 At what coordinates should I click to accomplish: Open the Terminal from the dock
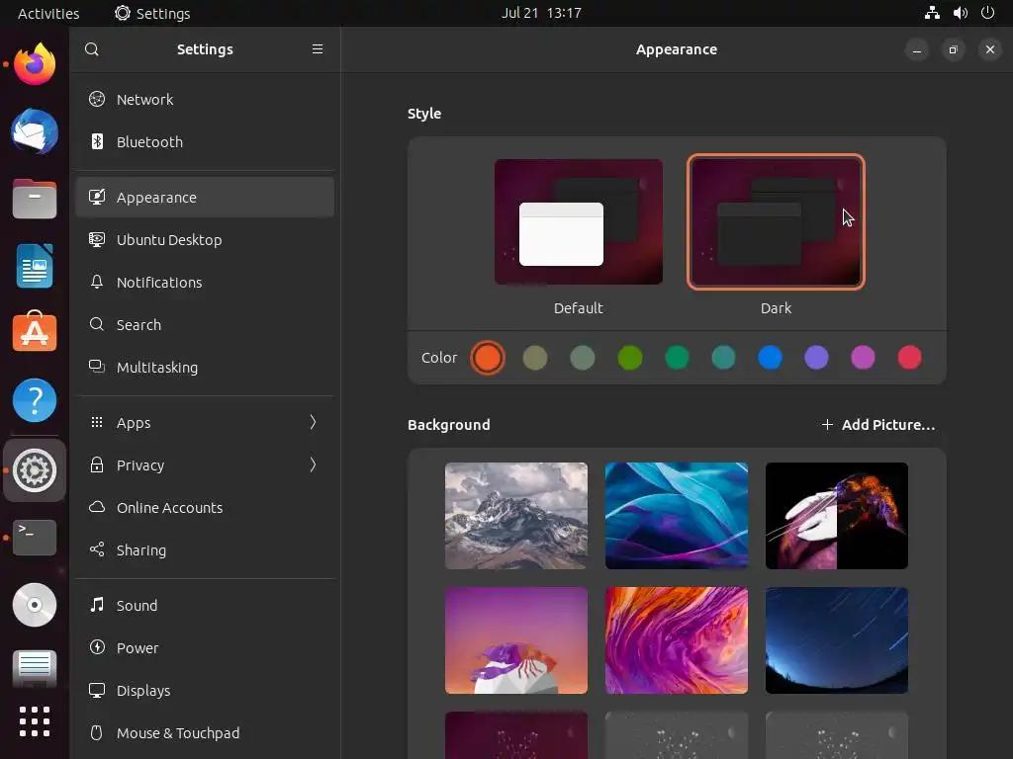pos(35,538)
